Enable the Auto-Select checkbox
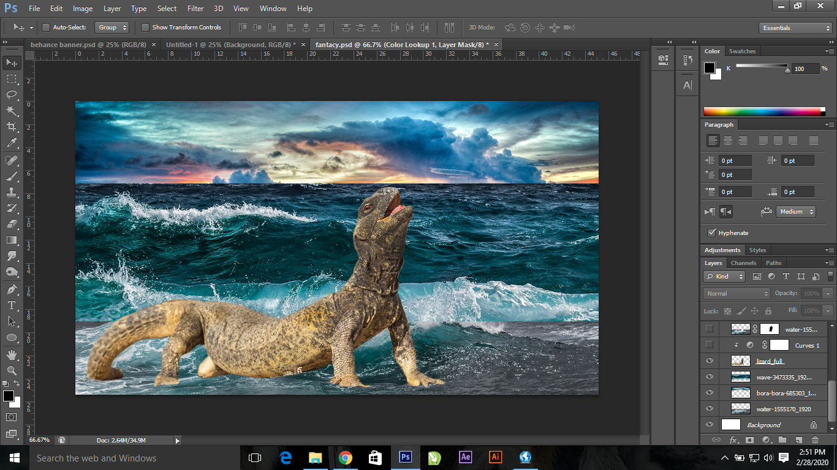The image size is (837, 470). click(x=46, y=28)
